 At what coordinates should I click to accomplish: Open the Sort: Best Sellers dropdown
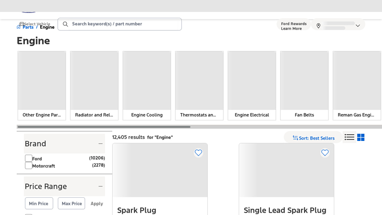coord(313,138)
